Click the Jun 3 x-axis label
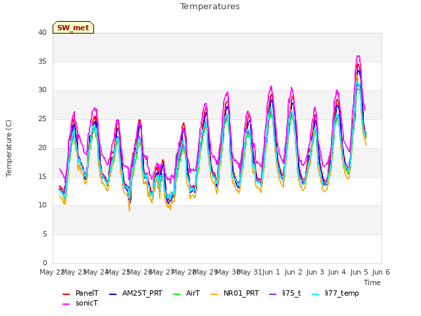Screen dimensions: 421x316 (315, 272)
